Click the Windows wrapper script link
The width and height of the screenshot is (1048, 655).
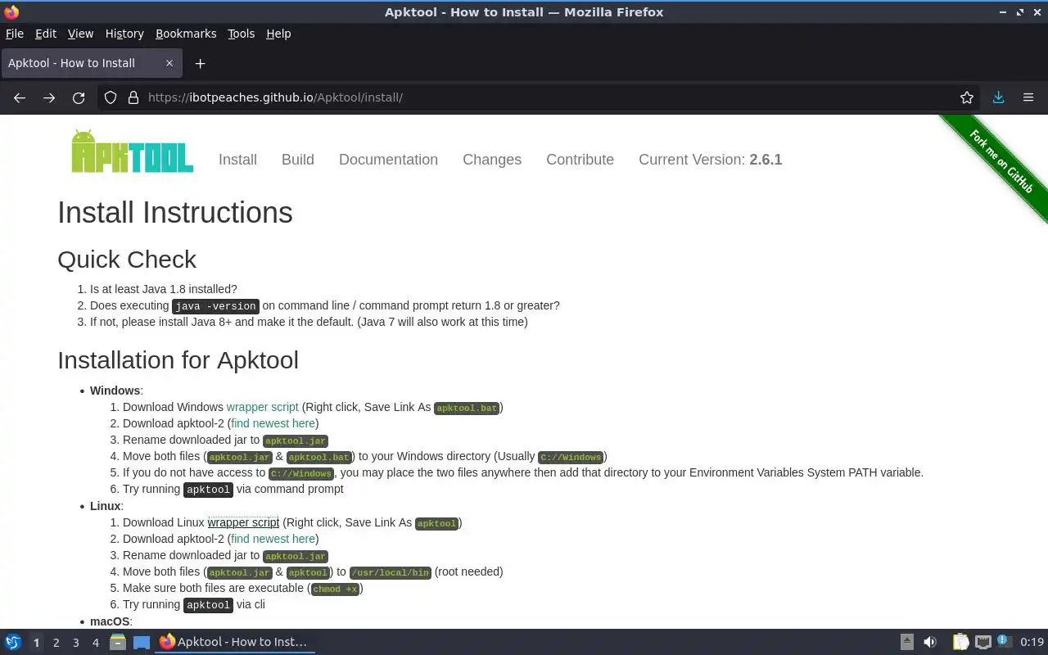point(263,407)
